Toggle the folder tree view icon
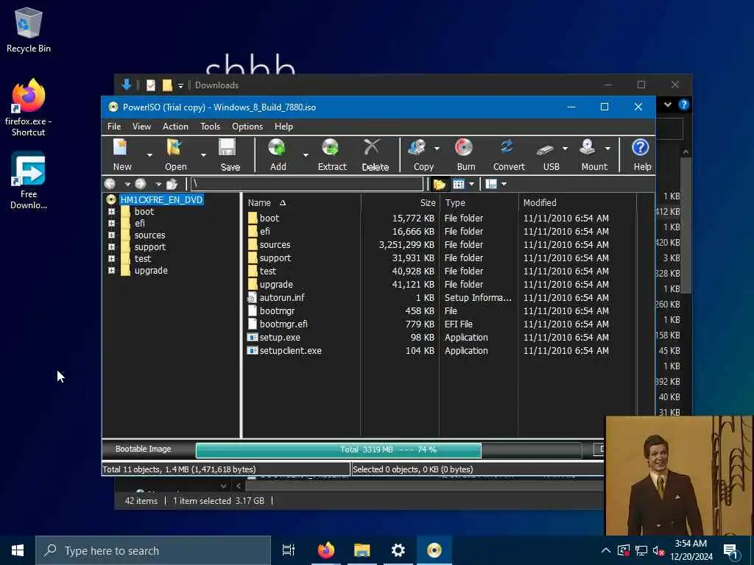 tap(439, 184)
